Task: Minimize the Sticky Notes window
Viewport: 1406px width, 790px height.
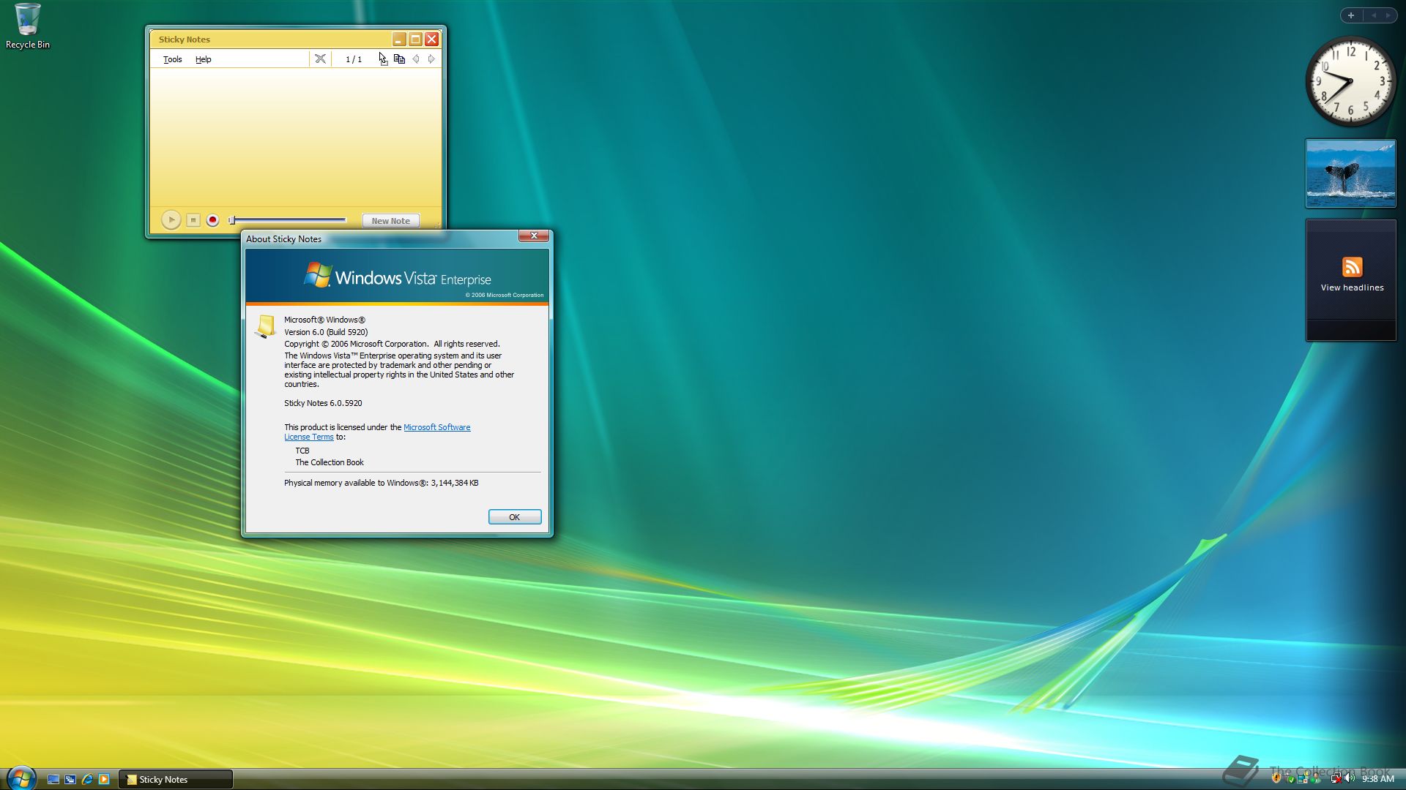Action: [x=399, y=39]
